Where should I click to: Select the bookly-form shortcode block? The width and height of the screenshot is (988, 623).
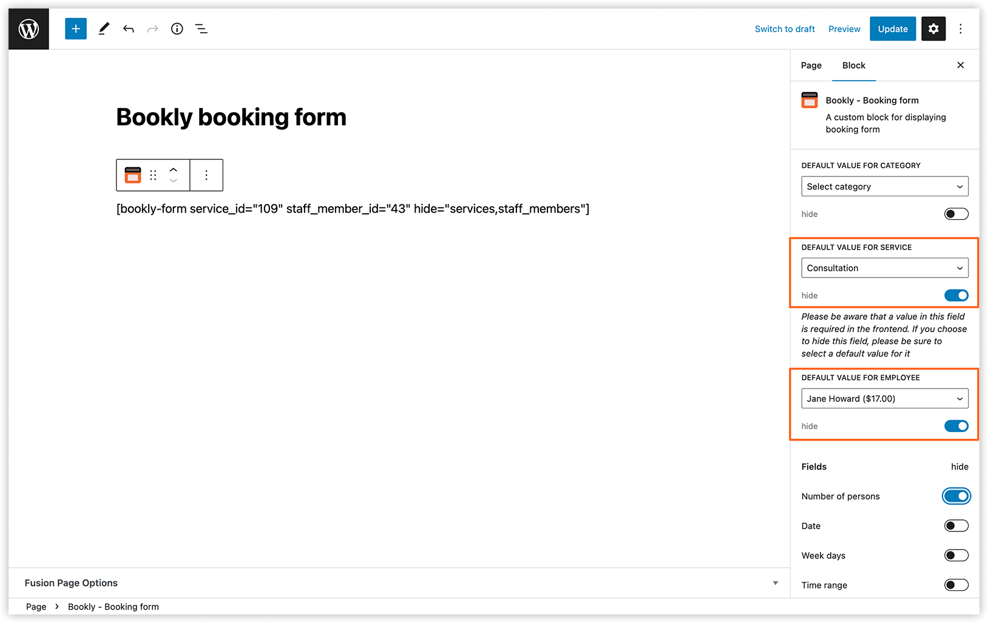353,209
